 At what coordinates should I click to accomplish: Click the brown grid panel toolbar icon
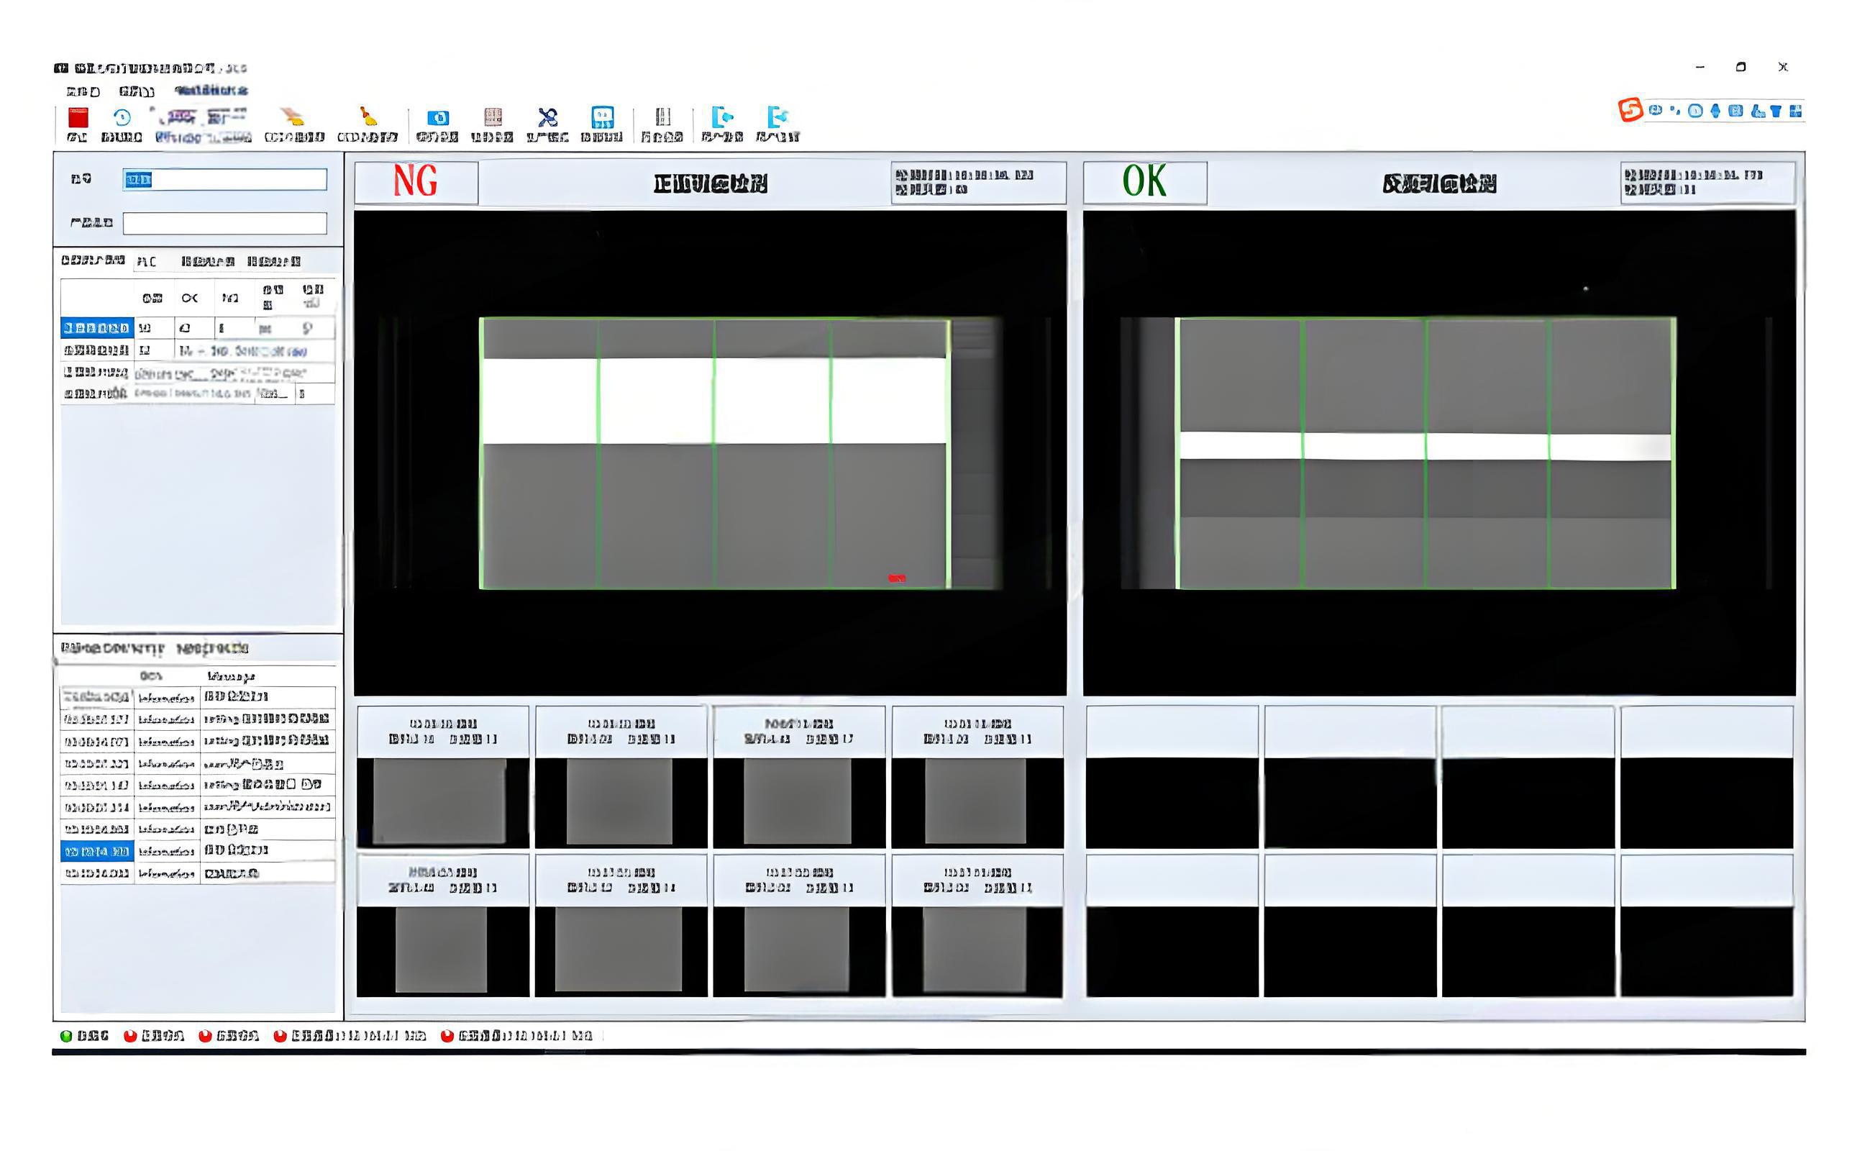tap(493, 117)
